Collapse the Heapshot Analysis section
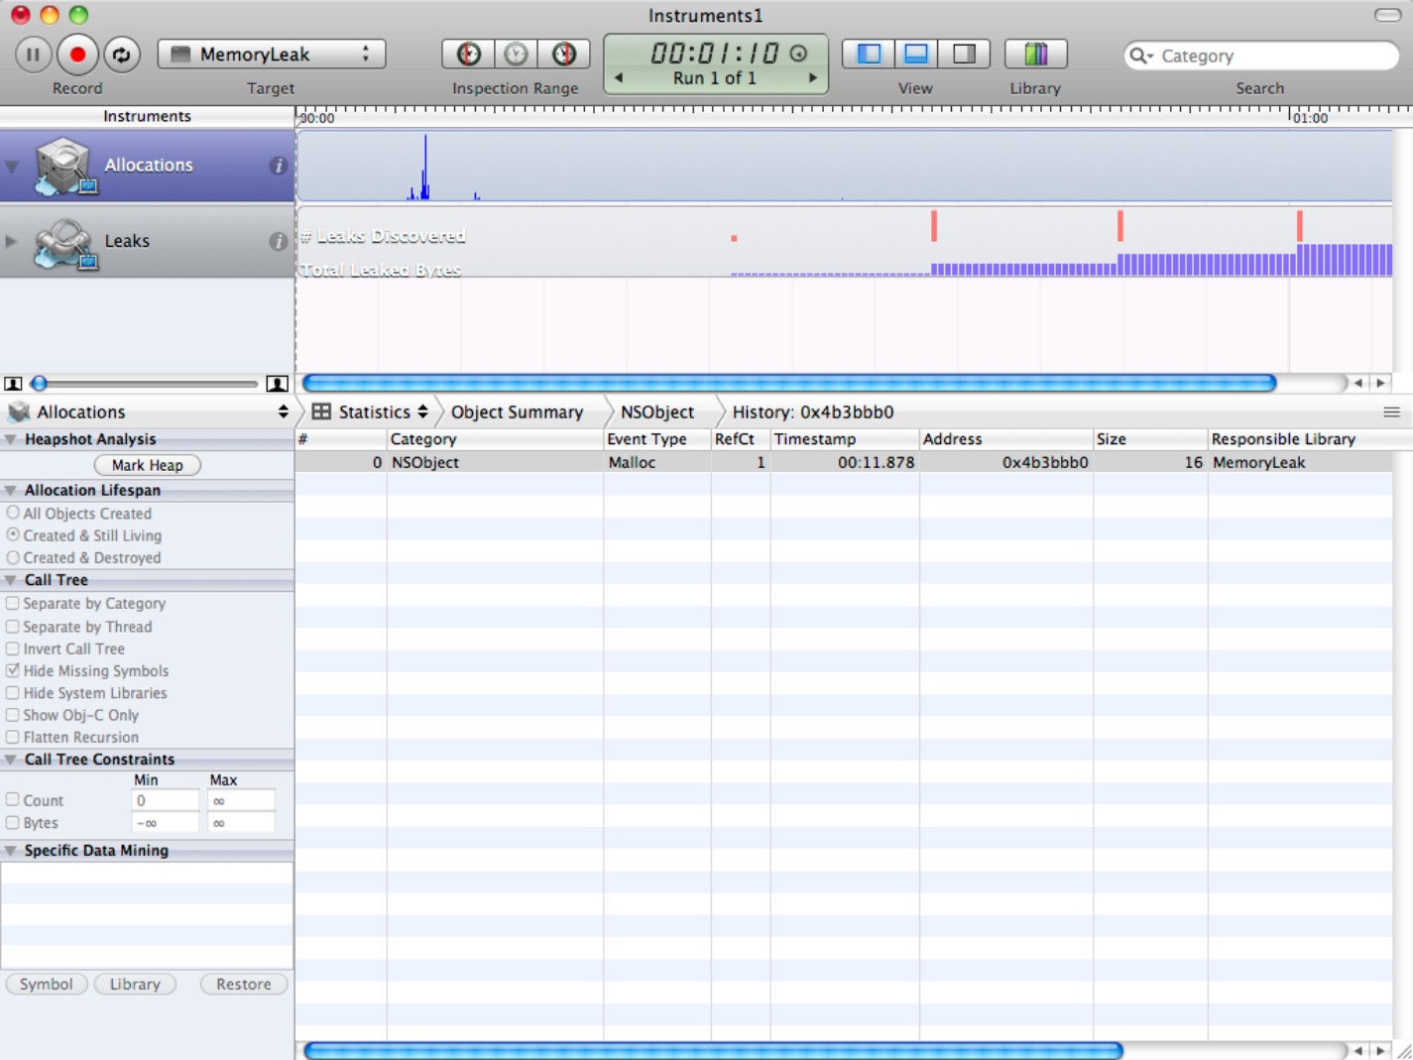Screen dimensions: 1413x1060 click(11, 439)
